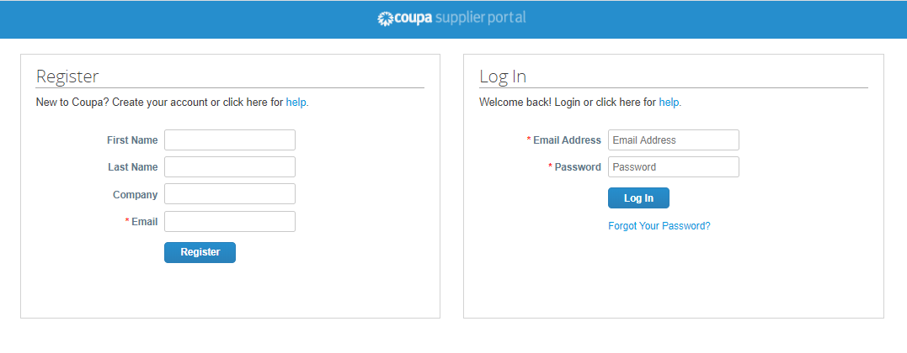Click the blue Register button
907x353 pixels.
coord(200,252)
